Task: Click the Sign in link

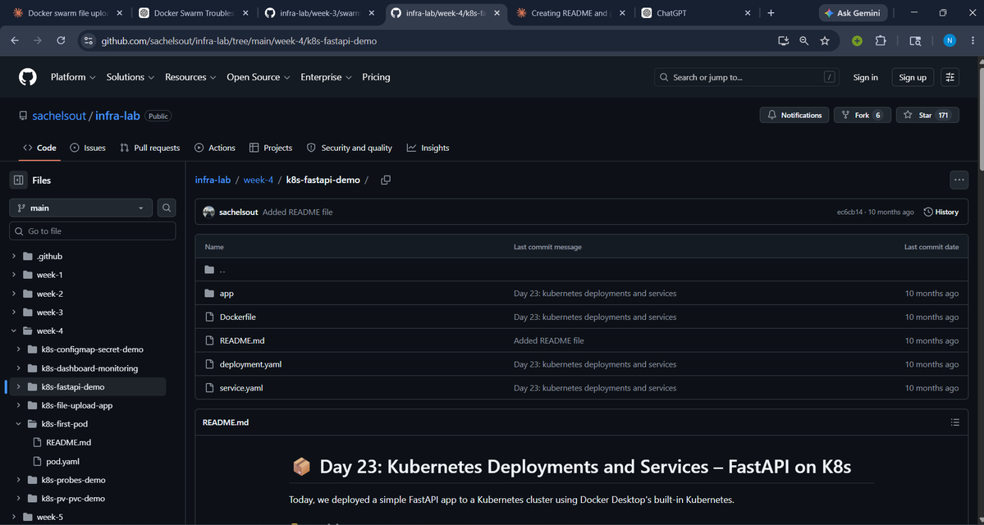Action: coord(865,77)
